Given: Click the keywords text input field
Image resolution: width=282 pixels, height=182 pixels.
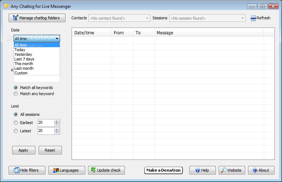Looking at the screenshot, I should 37,79.
